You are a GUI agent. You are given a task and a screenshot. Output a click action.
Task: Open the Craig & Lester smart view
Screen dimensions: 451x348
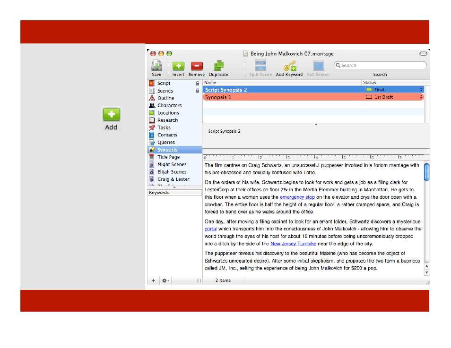coord(174,179)
